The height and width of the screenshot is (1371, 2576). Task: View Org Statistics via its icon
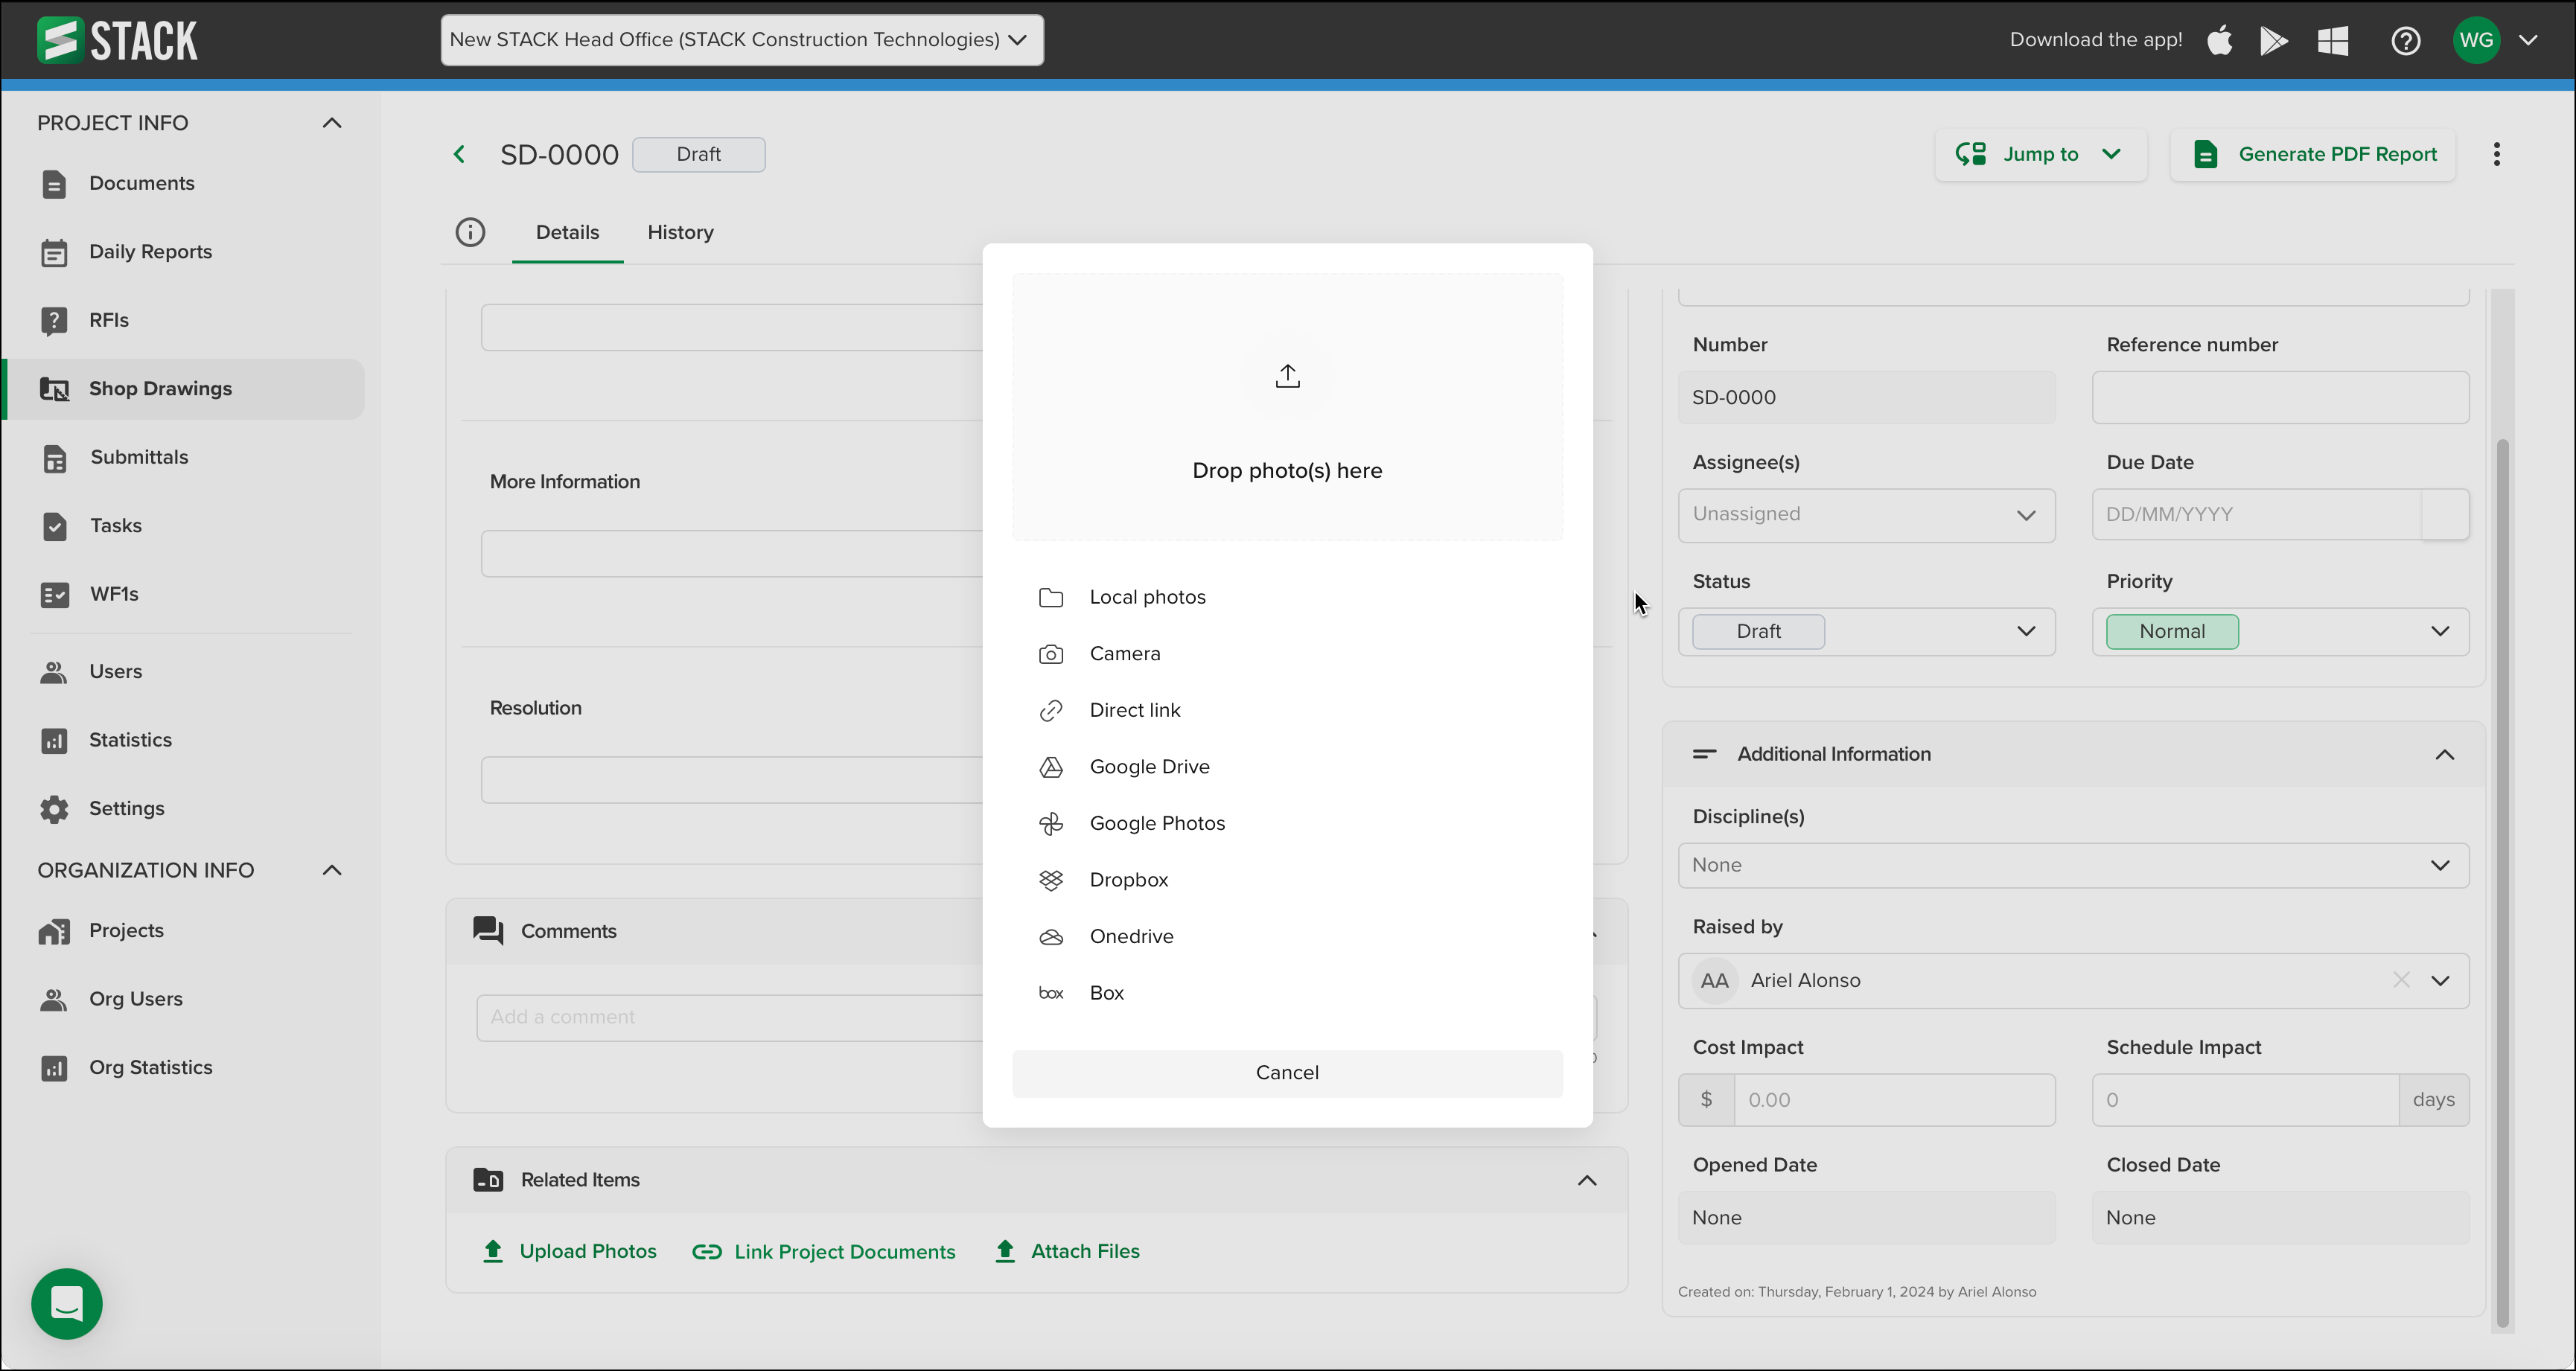click(55, 1067)
